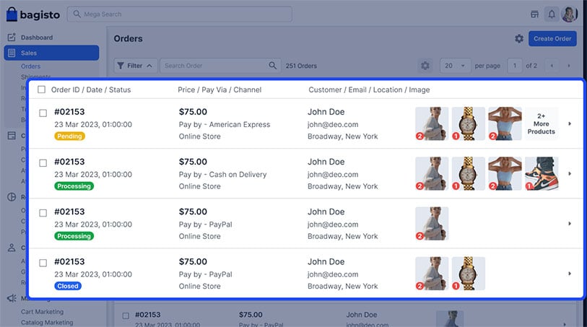Open the storefront icon in header
587x327 pixels.
534,14
